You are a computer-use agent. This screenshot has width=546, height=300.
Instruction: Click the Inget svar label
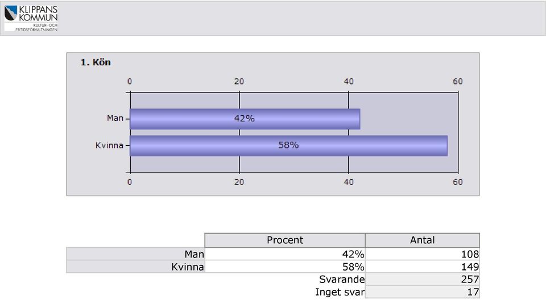(x=340, y=293)
